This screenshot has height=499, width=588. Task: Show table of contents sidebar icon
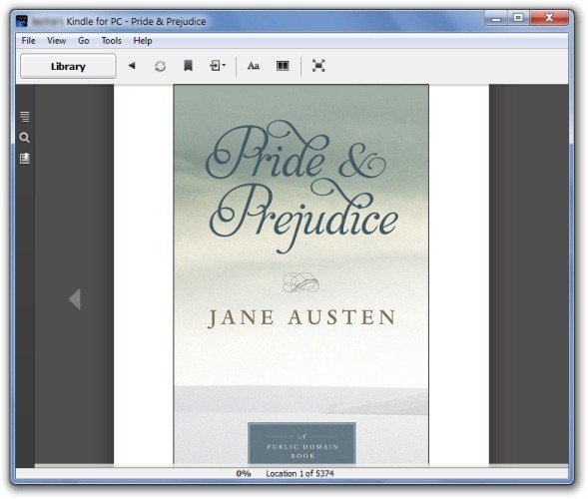[x=25, y=116]
